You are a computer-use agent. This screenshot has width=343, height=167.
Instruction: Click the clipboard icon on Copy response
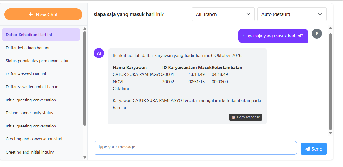234,117
